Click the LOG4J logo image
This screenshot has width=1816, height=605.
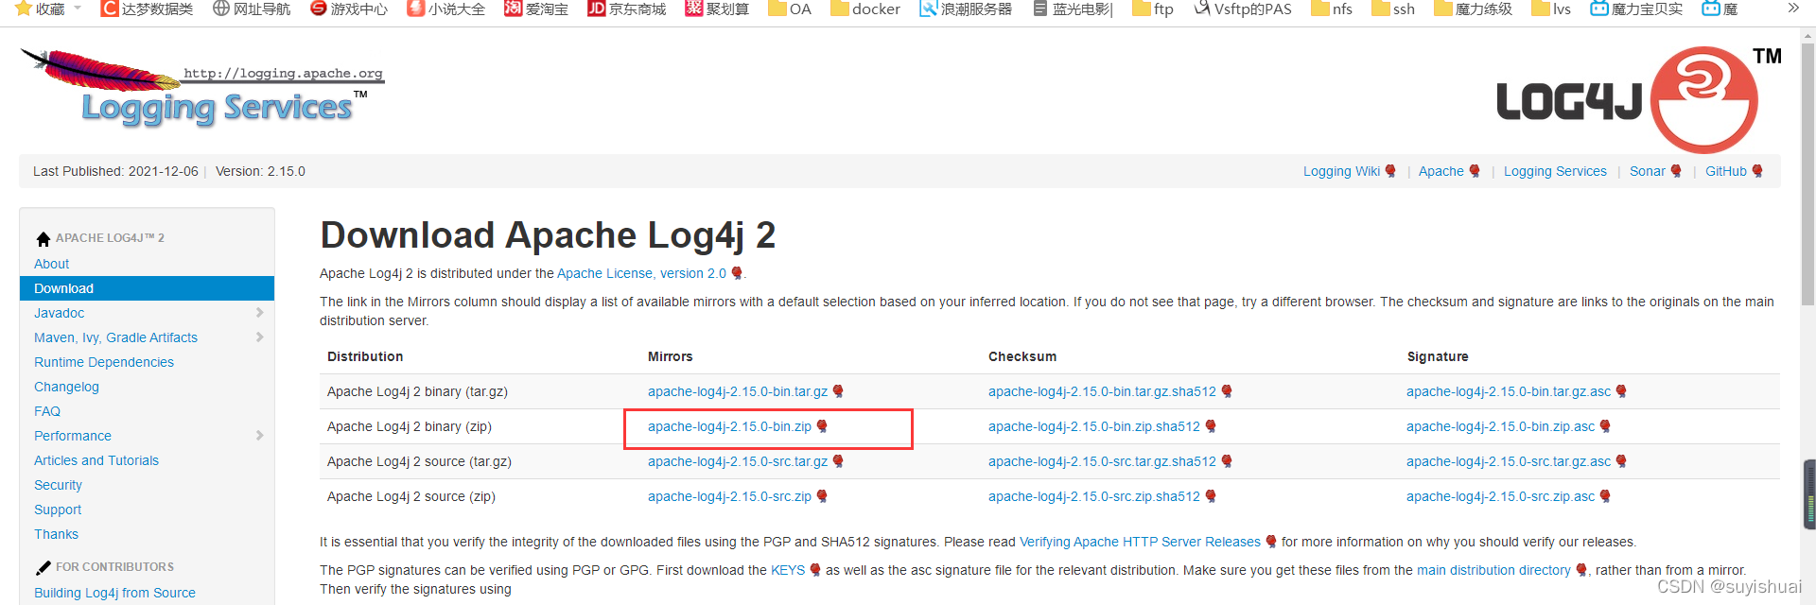[1638, 98]
